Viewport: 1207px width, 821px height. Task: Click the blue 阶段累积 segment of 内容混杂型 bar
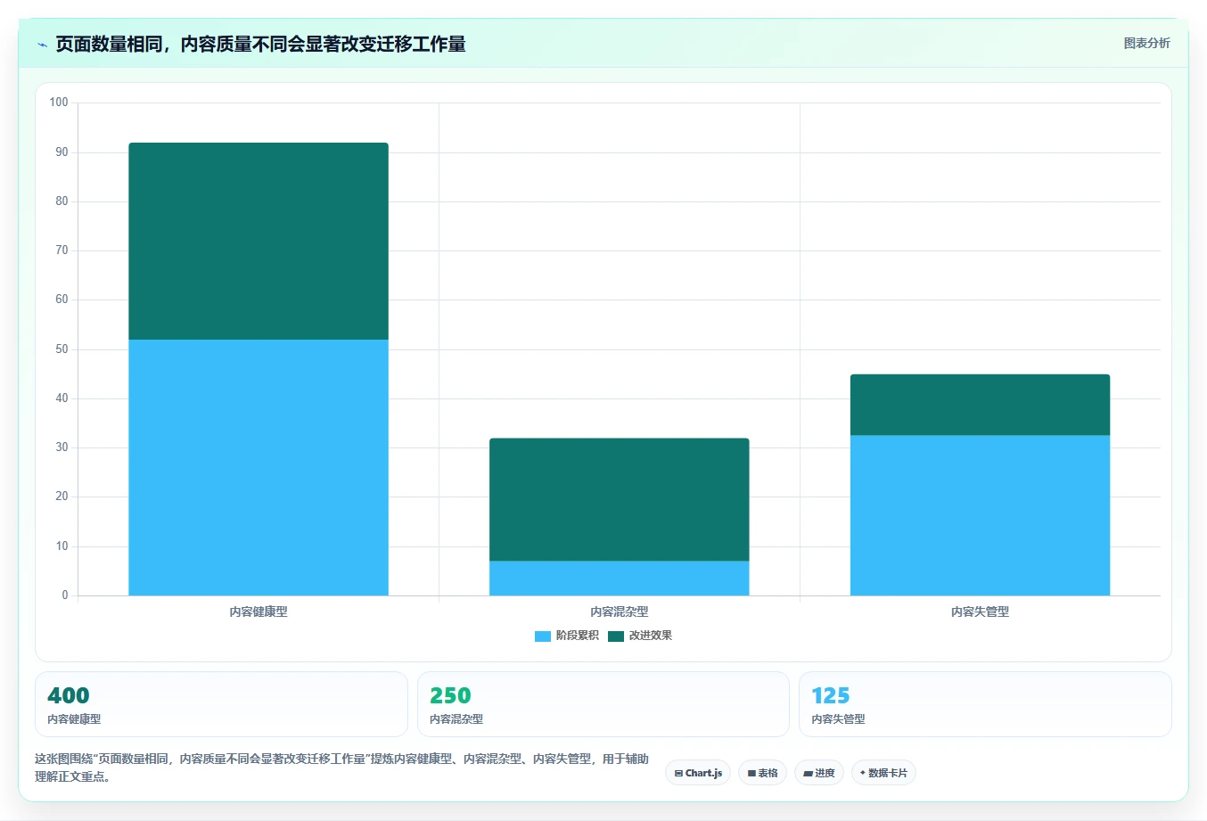(x=620, y=578)
